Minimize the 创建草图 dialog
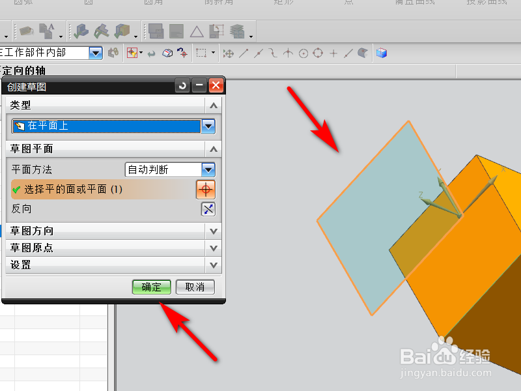The height and width of the screenshot is (391, 521). pos(199,86)
